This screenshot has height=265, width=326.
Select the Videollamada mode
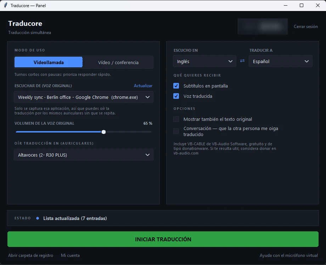(x=49, y=62)
